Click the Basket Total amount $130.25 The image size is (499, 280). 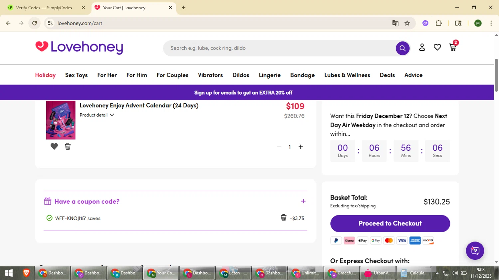[437, 202]
